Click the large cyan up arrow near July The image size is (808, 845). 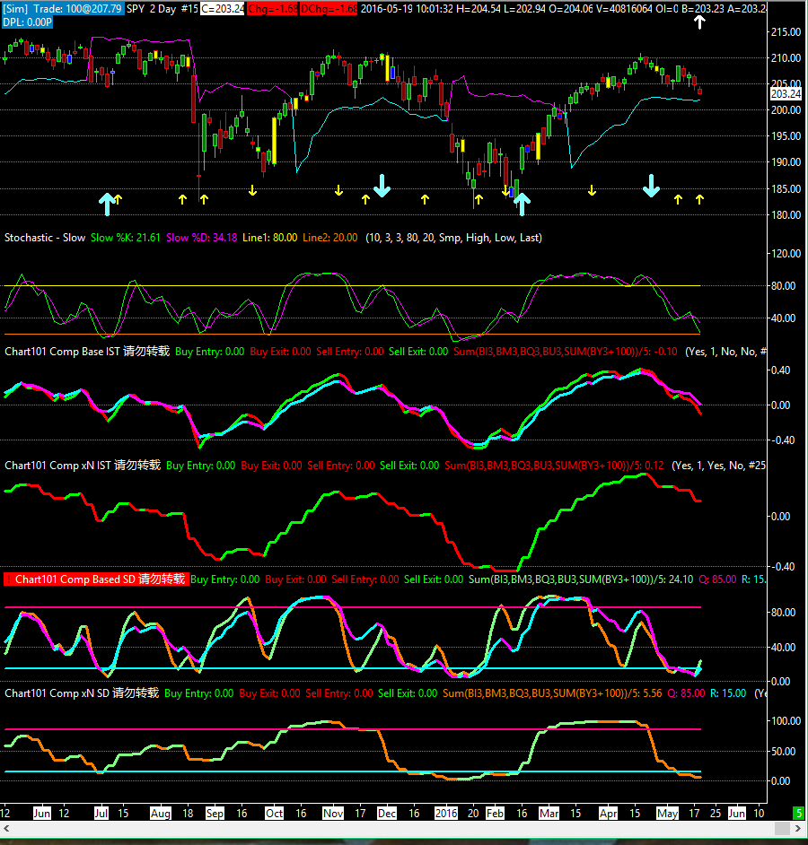tap(106, 204)
